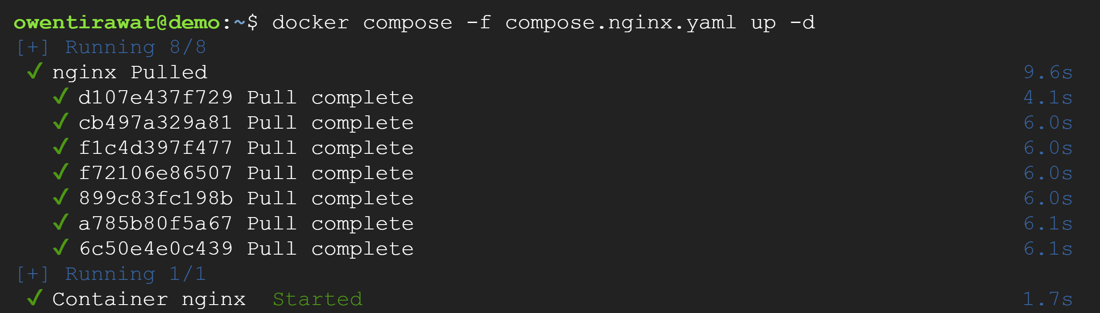Click the [+] marker before Running 8/8

coord(32,47)
